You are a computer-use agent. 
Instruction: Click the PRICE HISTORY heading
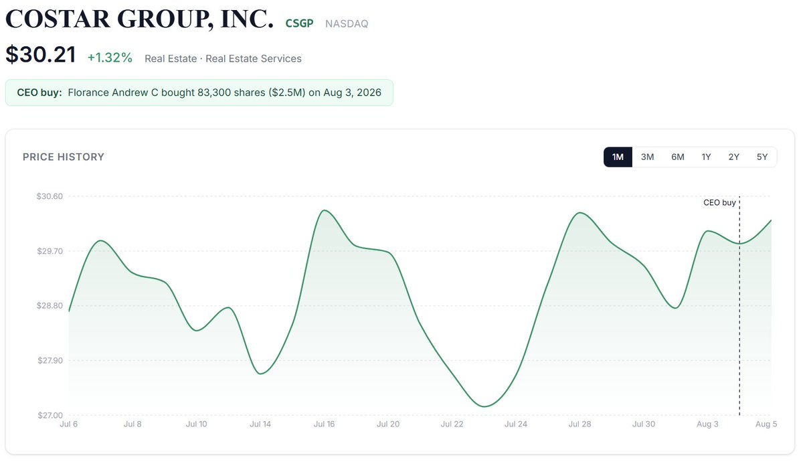[x=64, y=157]
